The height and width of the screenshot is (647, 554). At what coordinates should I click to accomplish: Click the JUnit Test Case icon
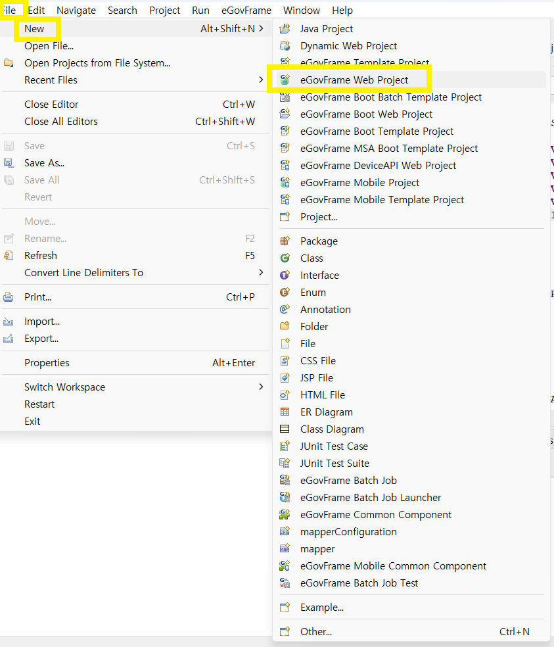tap(285, 446)
